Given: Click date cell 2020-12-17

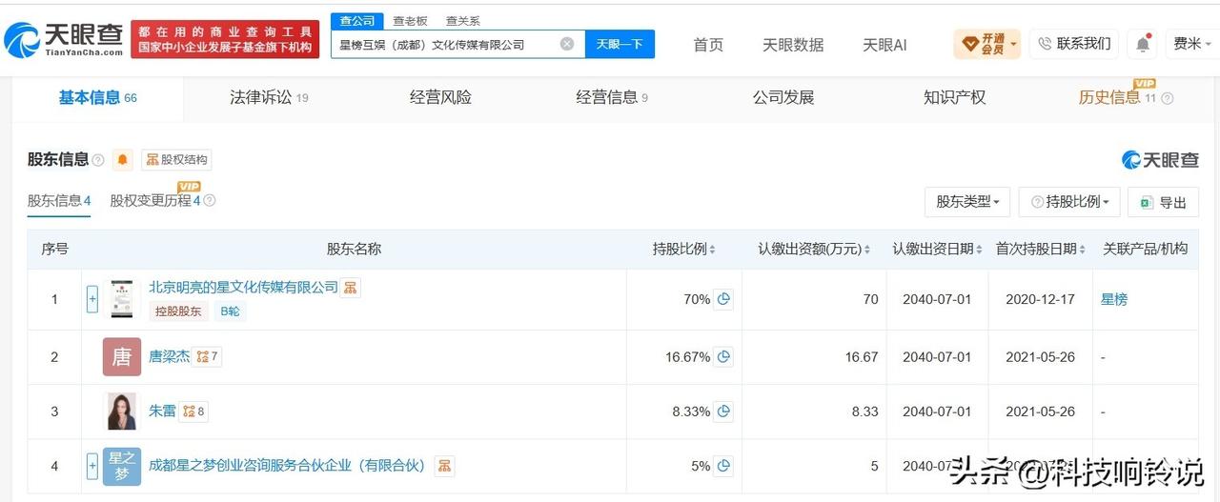Looking at the screenshot, I should [x=1040, y=299].
